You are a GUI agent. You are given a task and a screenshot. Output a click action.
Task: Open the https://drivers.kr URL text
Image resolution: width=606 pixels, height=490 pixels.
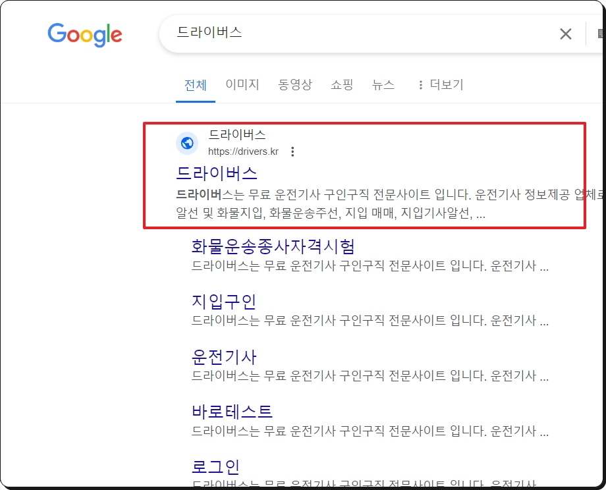click(243, 151)
